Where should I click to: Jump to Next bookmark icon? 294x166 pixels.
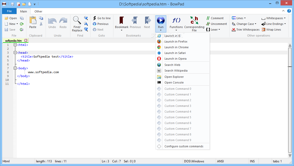pyautogui.click(x=148, y=20)
